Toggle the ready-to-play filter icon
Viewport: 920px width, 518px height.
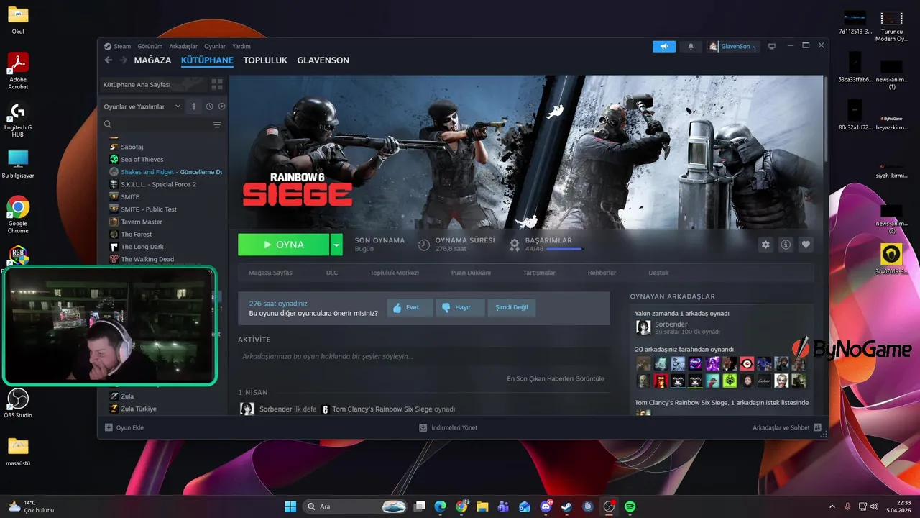click(x=221, y=106)
